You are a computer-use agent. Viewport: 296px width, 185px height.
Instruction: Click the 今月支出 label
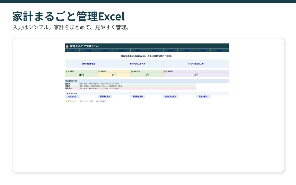point(104,71)
